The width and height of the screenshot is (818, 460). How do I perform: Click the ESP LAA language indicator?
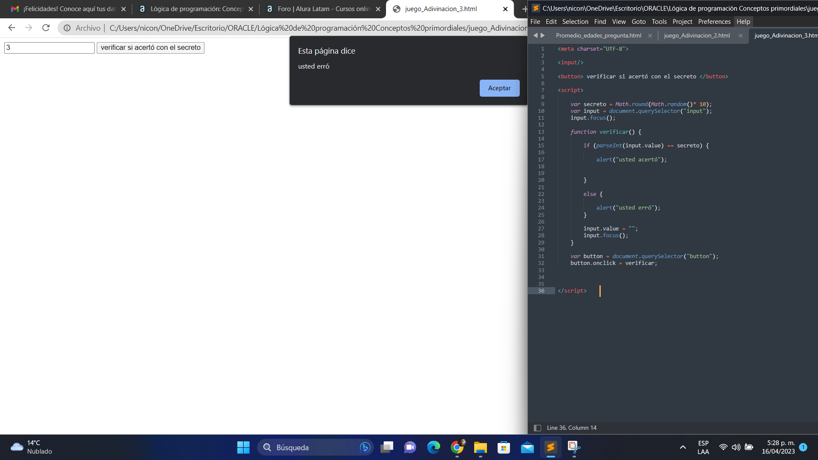(703, 447)
